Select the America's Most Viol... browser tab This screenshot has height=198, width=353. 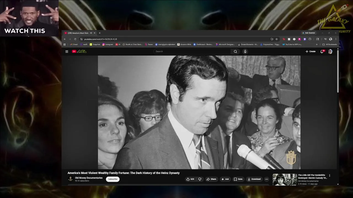click(78, 33)
